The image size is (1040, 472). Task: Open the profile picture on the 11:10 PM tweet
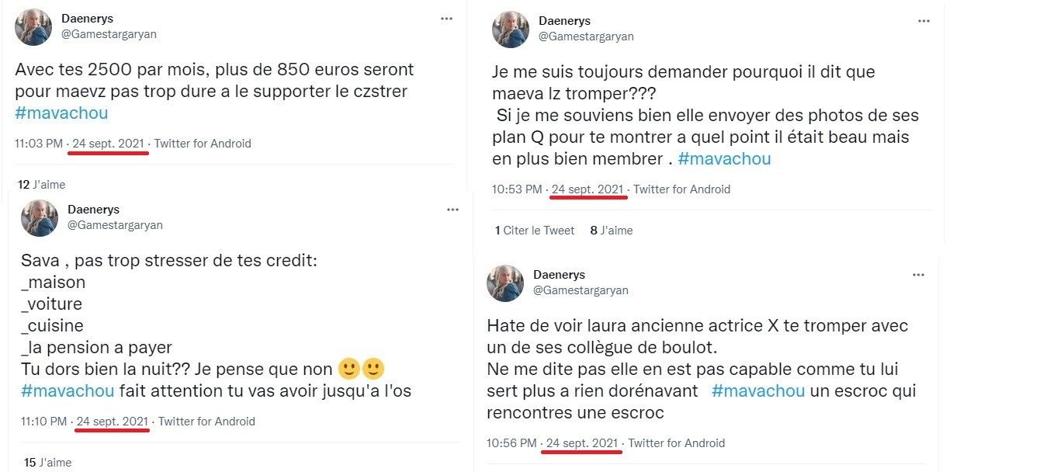[x=39, y=218]
